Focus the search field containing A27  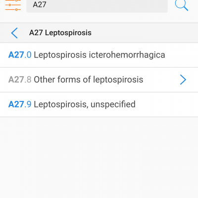(97, 5)
